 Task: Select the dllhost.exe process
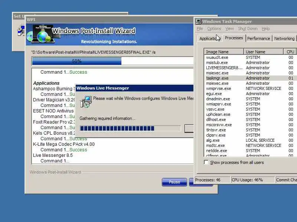(x=250, y=120)
